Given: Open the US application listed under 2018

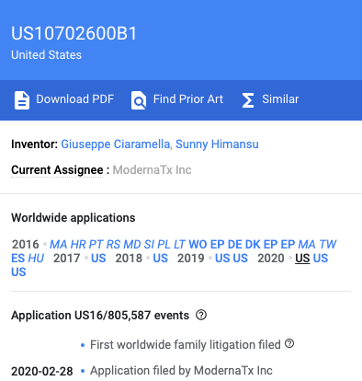Looking at the screenshot, I should pos(161,259).
